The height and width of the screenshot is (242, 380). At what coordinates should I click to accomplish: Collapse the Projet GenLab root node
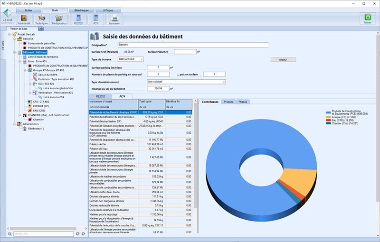pos(9,34)
